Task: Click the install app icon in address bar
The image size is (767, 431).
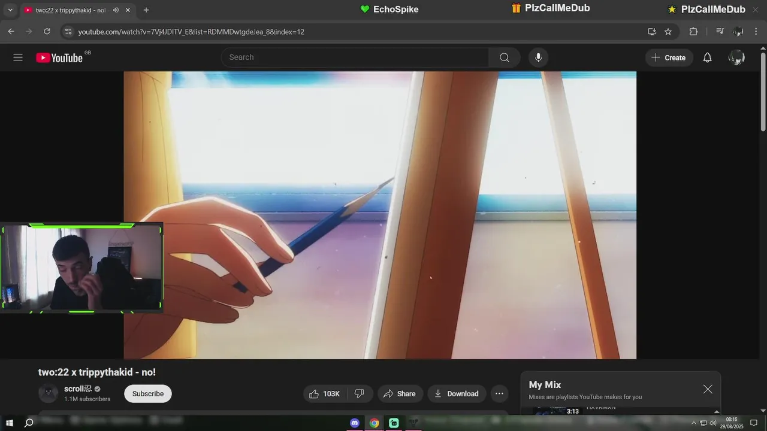Action: 652,32
